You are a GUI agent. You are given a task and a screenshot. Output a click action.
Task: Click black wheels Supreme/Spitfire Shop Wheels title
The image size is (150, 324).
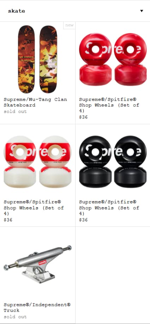(x=109, y=207)
